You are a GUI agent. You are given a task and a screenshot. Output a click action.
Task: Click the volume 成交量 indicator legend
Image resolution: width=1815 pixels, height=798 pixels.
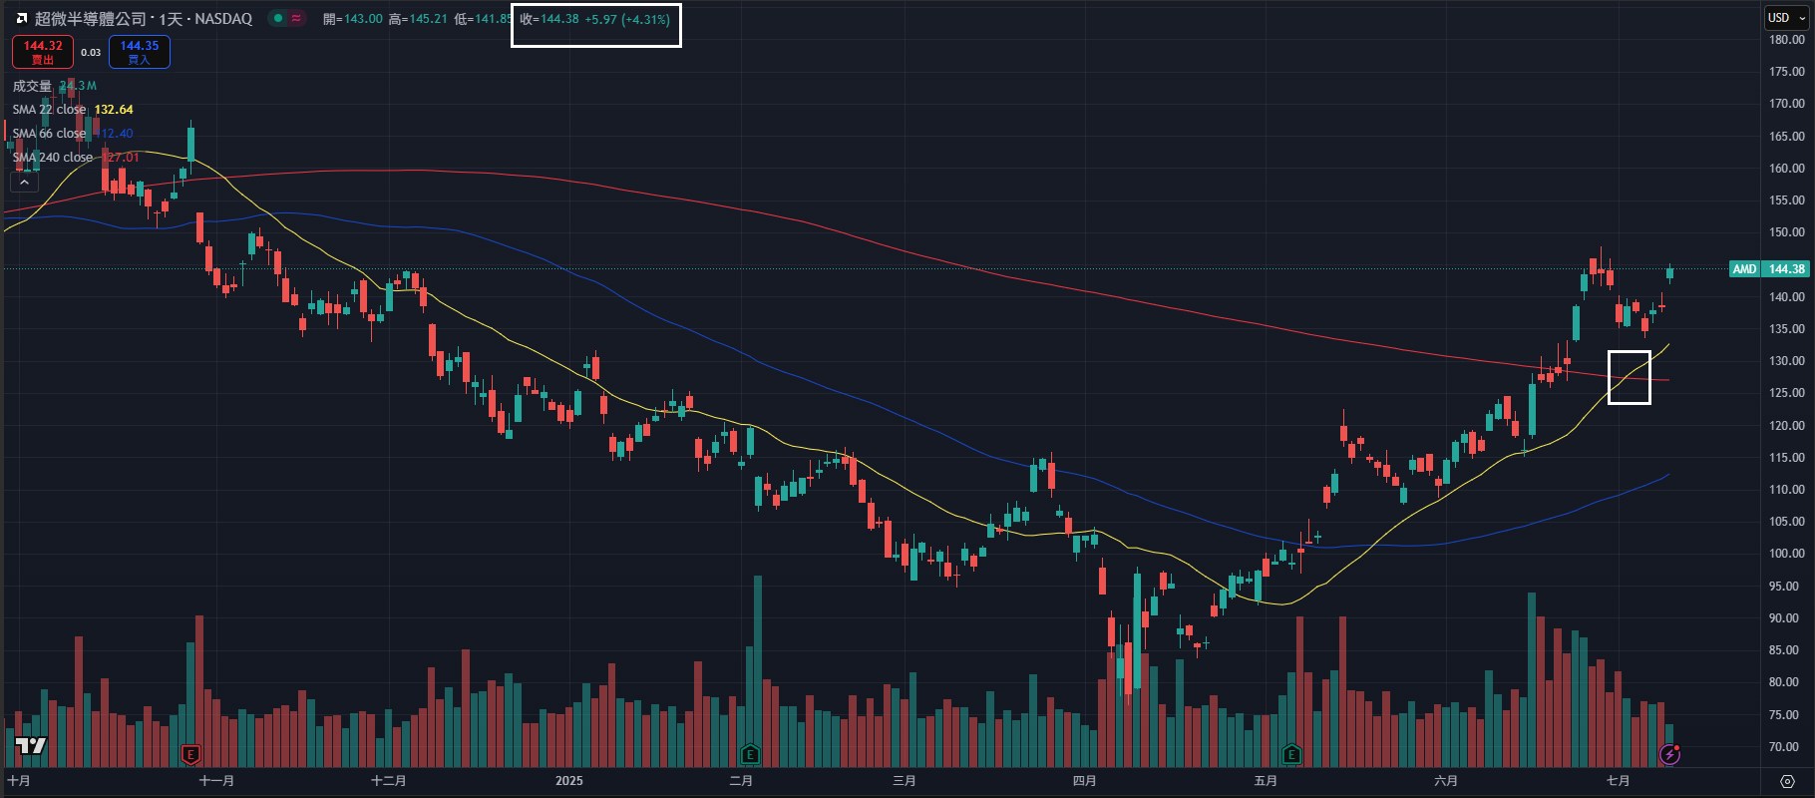[33, 86]
